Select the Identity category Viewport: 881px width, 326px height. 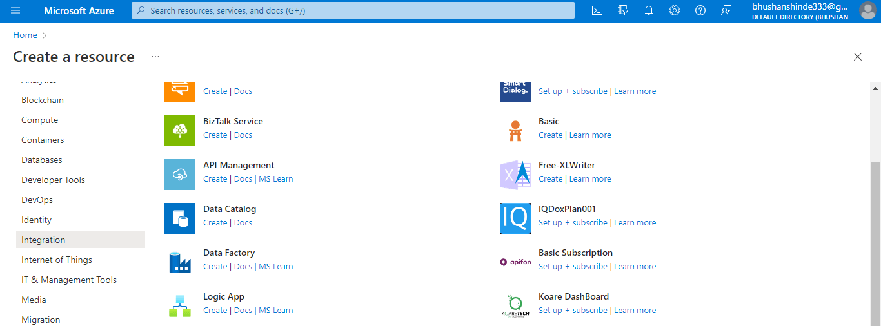36,220
